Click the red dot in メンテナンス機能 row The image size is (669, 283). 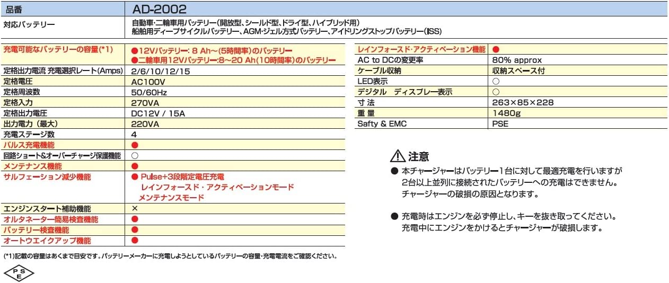pos(135,166)
